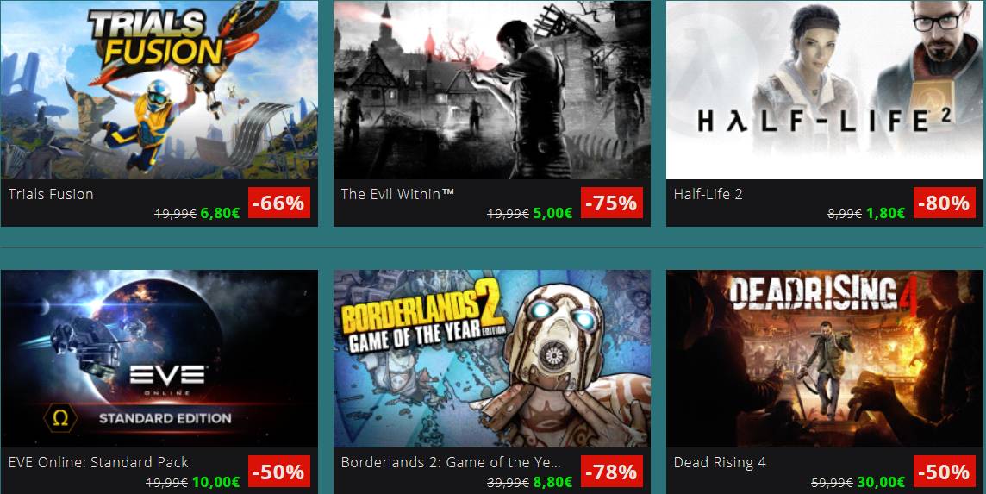Select the -80% discount badge
986x494 pixels.
(945, 203)
